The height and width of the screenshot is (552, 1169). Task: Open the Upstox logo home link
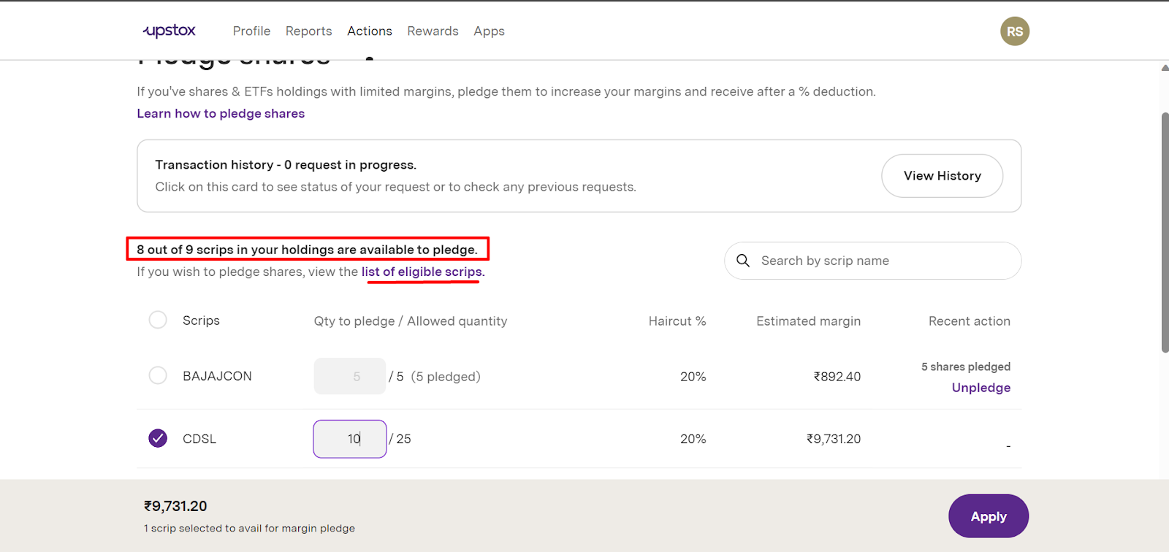(170, 31)
